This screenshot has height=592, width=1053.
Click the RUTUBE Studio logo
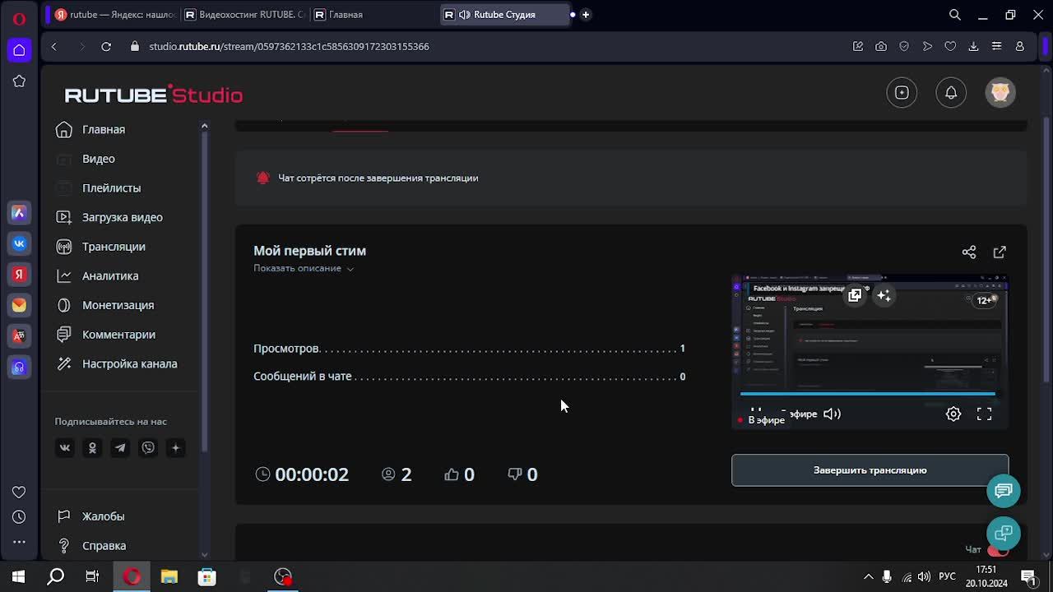[x=154, y=95]
